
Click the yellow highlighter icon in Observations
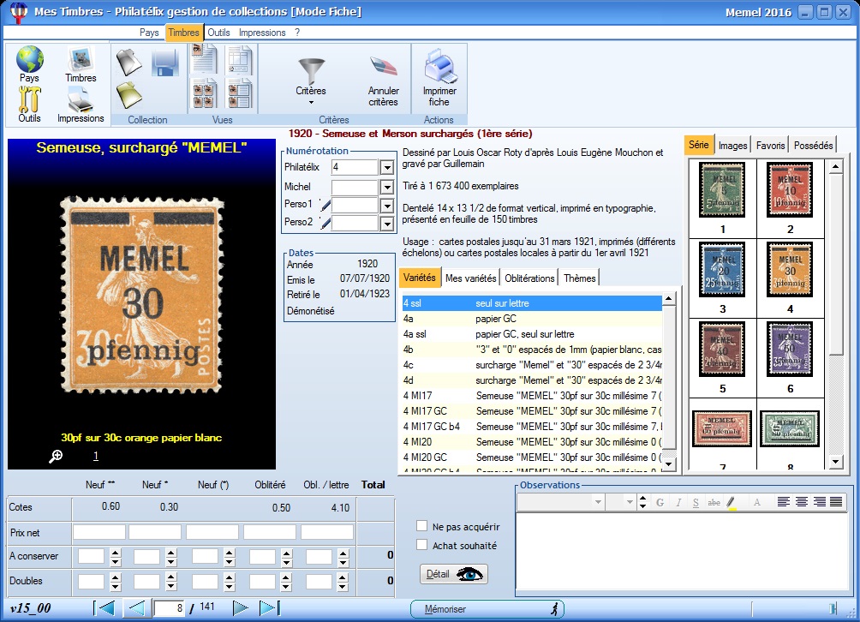click(x=732, y=503)
